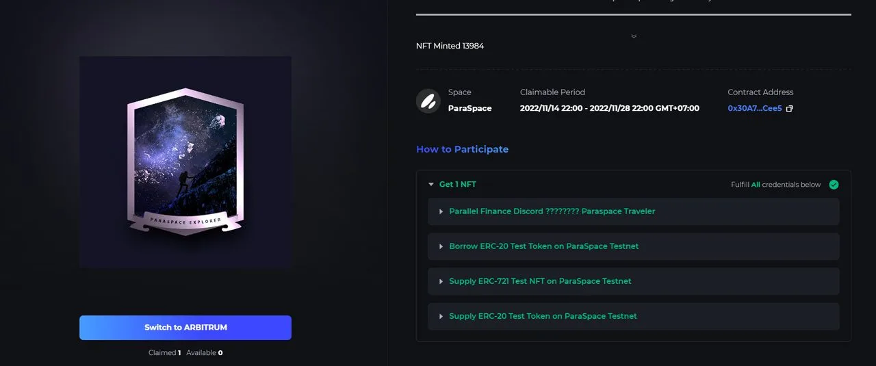Open the ParaSpace space name link
The width and height of the screenshot is (876, 366).
[470, 109]
